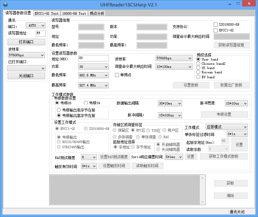Open the EAS测试精度 dropdown showing 8

click(89, 157)
